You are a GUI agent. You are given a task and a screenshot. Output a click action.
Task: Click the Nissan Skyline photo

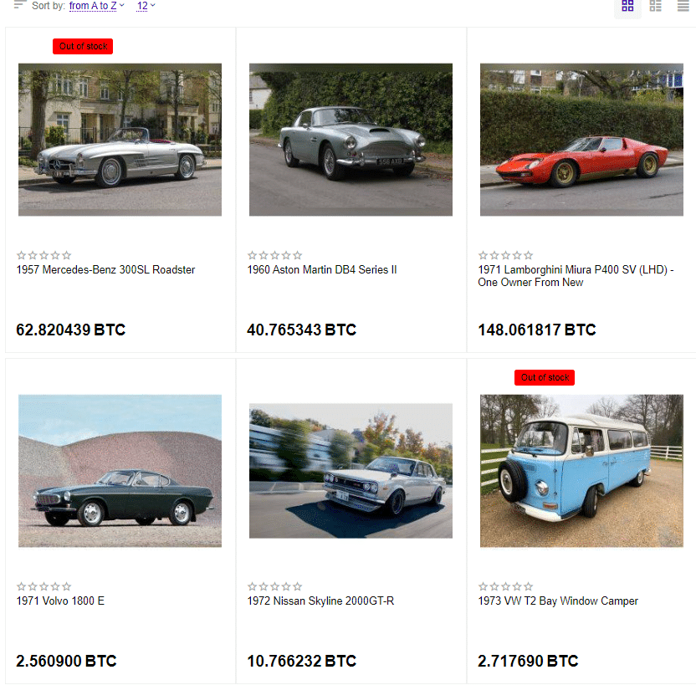(351, 471)
